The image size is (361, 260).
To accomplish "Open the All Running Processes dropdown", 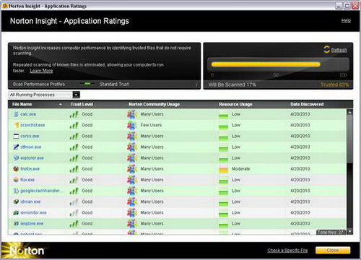I will 45,95.
